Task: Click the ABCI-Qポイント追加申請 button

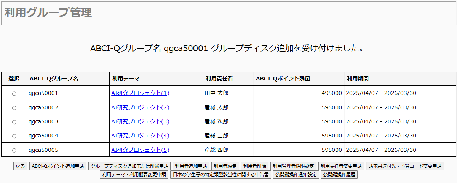Action: click(58, 166)
